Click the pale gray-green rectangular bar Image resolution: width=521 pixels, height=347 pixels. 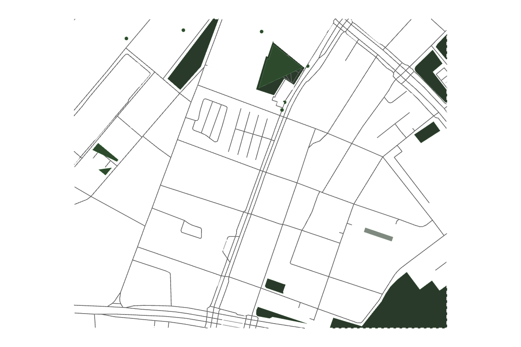(x=379, y=234)
